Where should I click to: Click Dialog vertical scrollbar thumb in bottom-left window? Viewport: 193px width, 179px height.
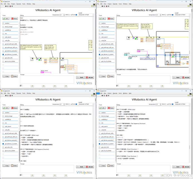pyautogui.click(x=93, y=145)
